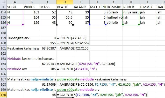Click cell with COUNT(A2:A156) formula

[x=72, y=38]
